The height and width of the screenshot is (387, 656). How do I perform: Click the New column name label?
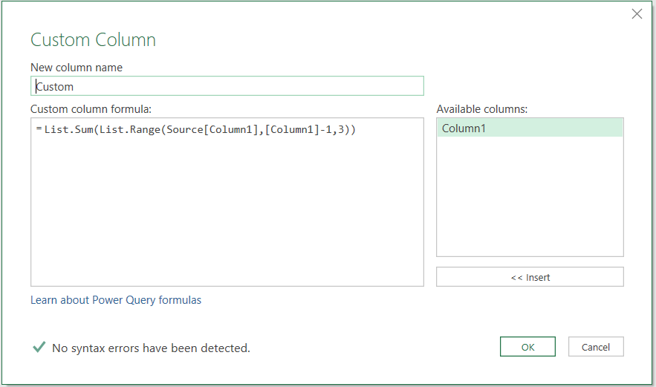click(x=77, y=68)
